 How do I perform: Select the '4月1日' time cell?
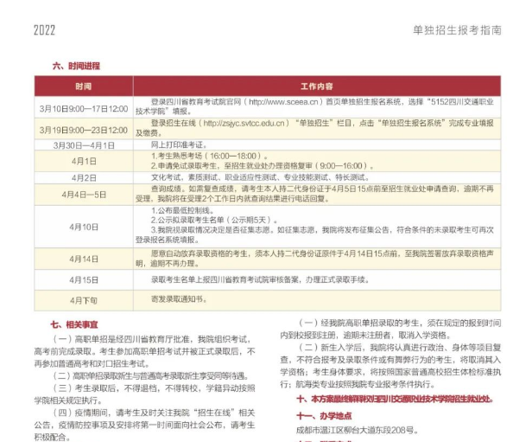tap(84, 162)
